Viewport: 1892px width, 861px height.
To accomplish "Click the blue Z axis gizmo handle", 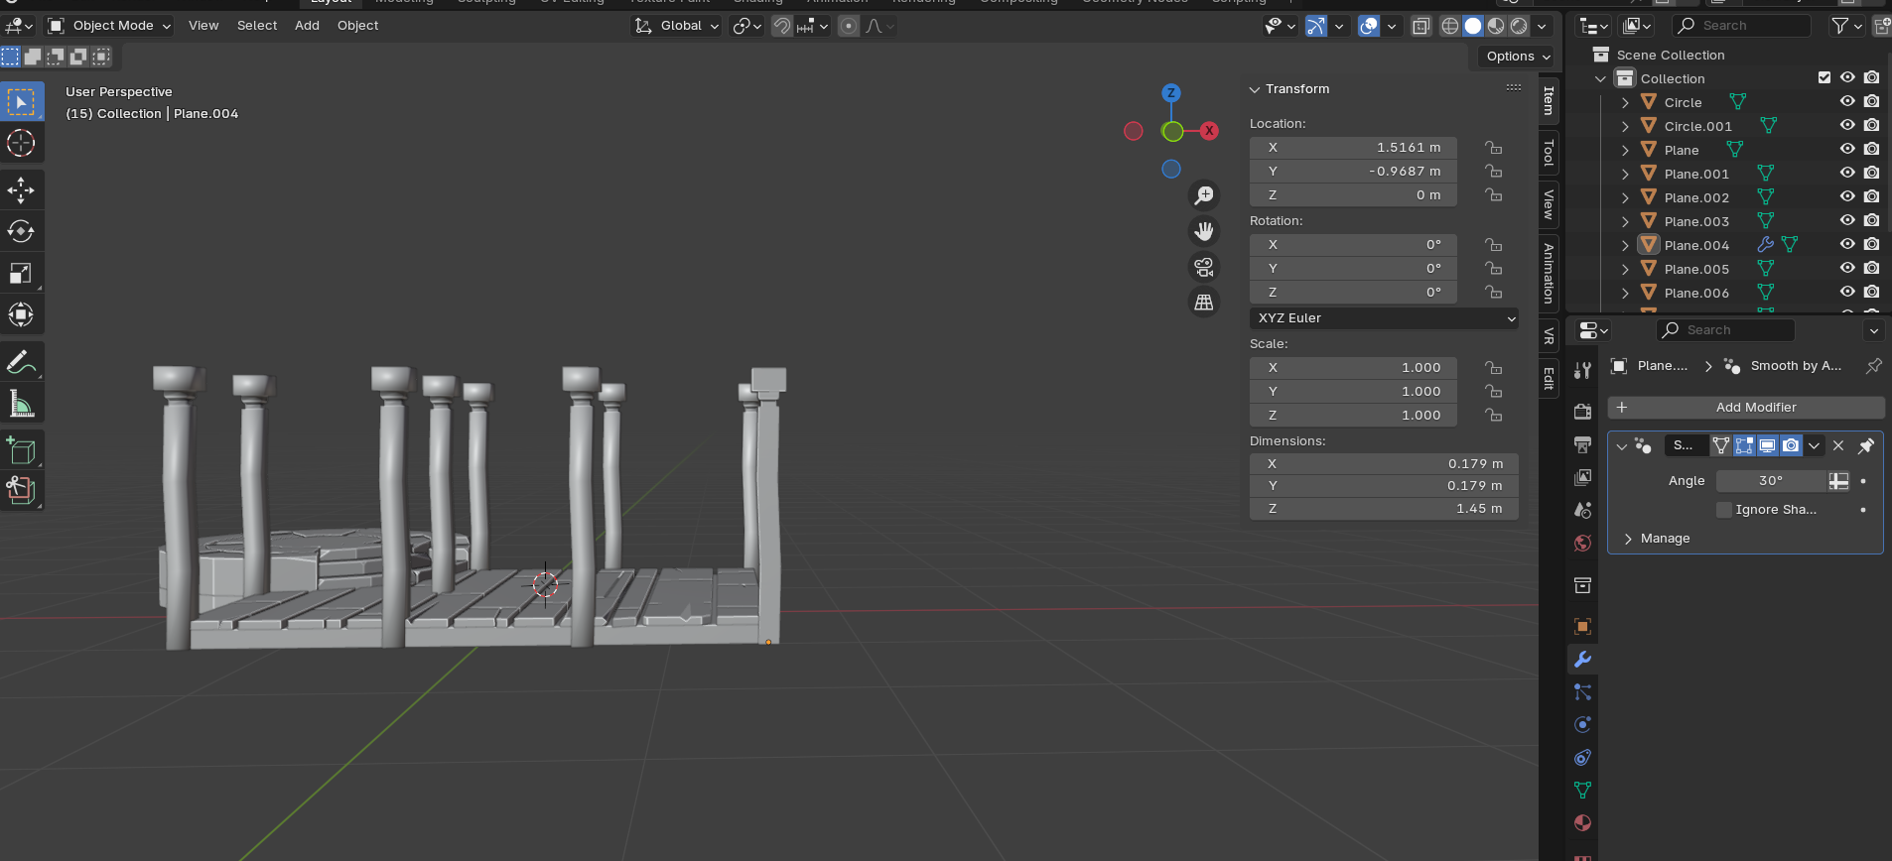I will [1171, 93].
